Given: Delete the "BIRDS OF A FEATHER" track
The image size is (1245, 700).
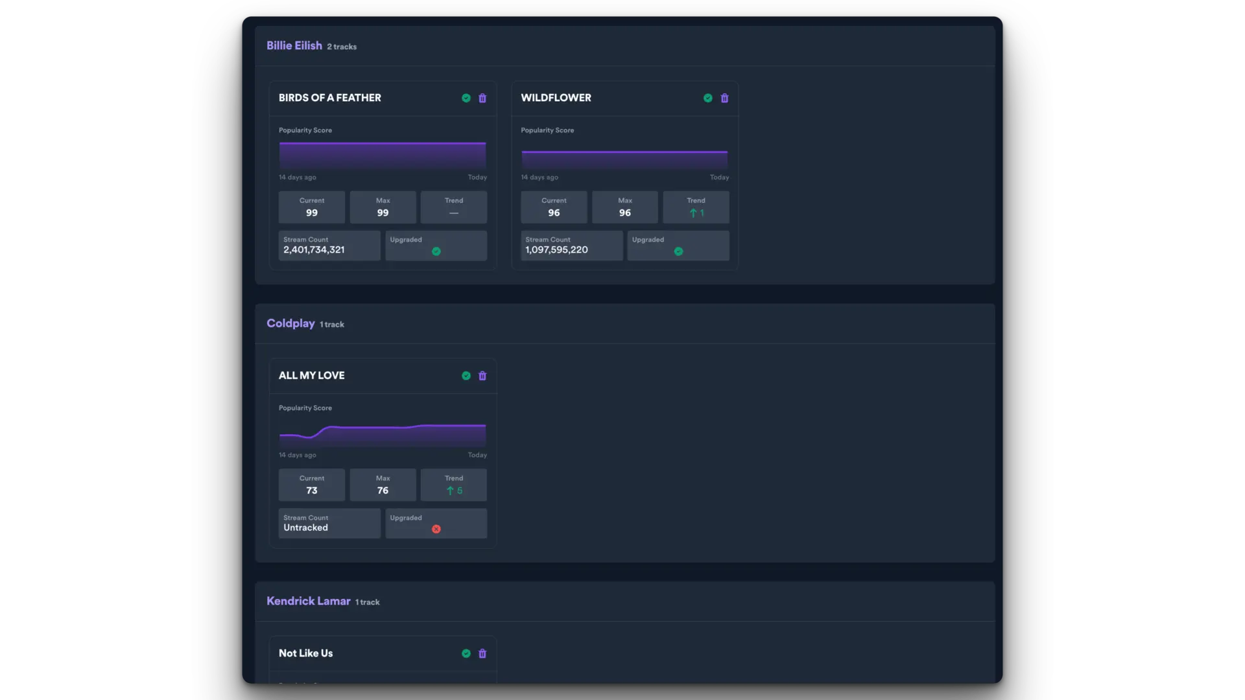Looking at the screenshot, I should coord(482,98).
